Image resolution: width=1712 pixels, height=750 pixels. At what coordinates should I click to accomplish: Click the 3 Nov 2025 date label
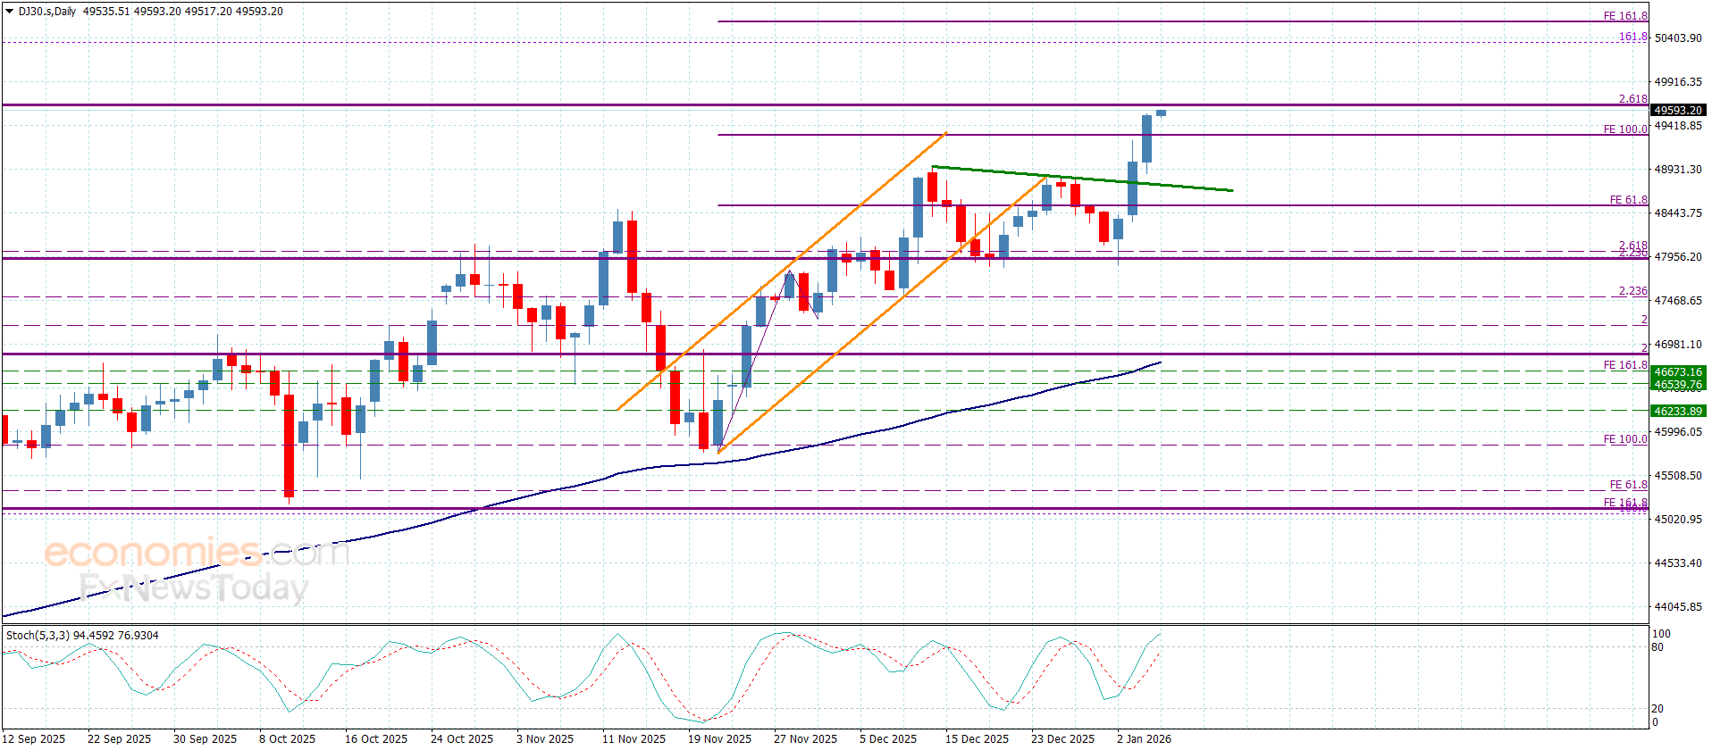click(545, 738)
